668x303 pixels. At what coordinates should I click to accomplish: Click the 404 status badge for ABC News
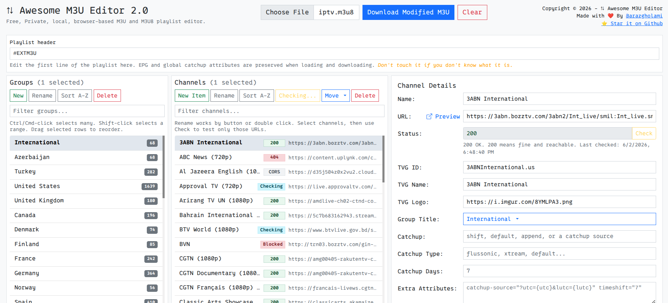tap(274, 157)
